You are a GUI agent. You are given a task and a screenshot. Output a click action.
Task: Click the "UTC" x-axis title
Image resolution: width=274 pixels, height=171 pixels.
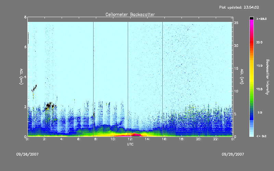130,144
